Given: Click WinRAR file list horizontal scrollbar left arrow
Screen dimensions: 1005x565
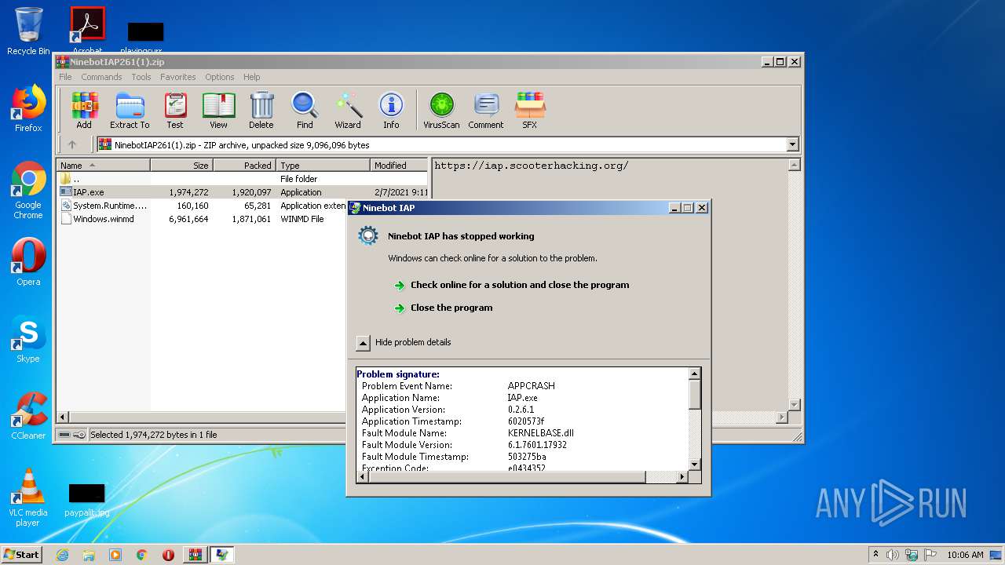Looking at the screenshot, I should (64, 417).
